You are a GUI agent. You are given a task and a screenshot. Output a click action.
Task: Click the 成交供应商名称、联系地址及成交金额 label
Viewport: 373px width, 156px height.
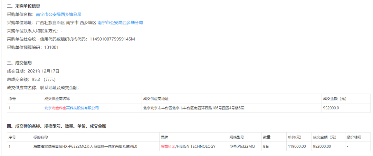[43, 88]
